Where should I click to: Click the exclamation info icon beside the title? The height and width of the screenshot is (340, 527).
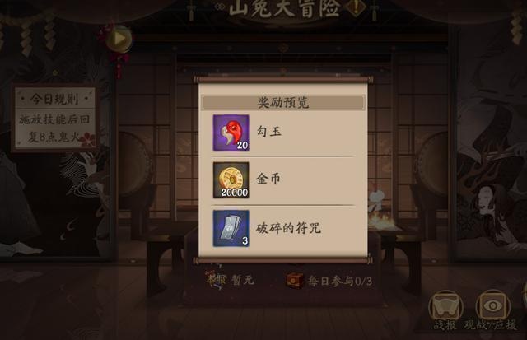click(x=356, y=7)
